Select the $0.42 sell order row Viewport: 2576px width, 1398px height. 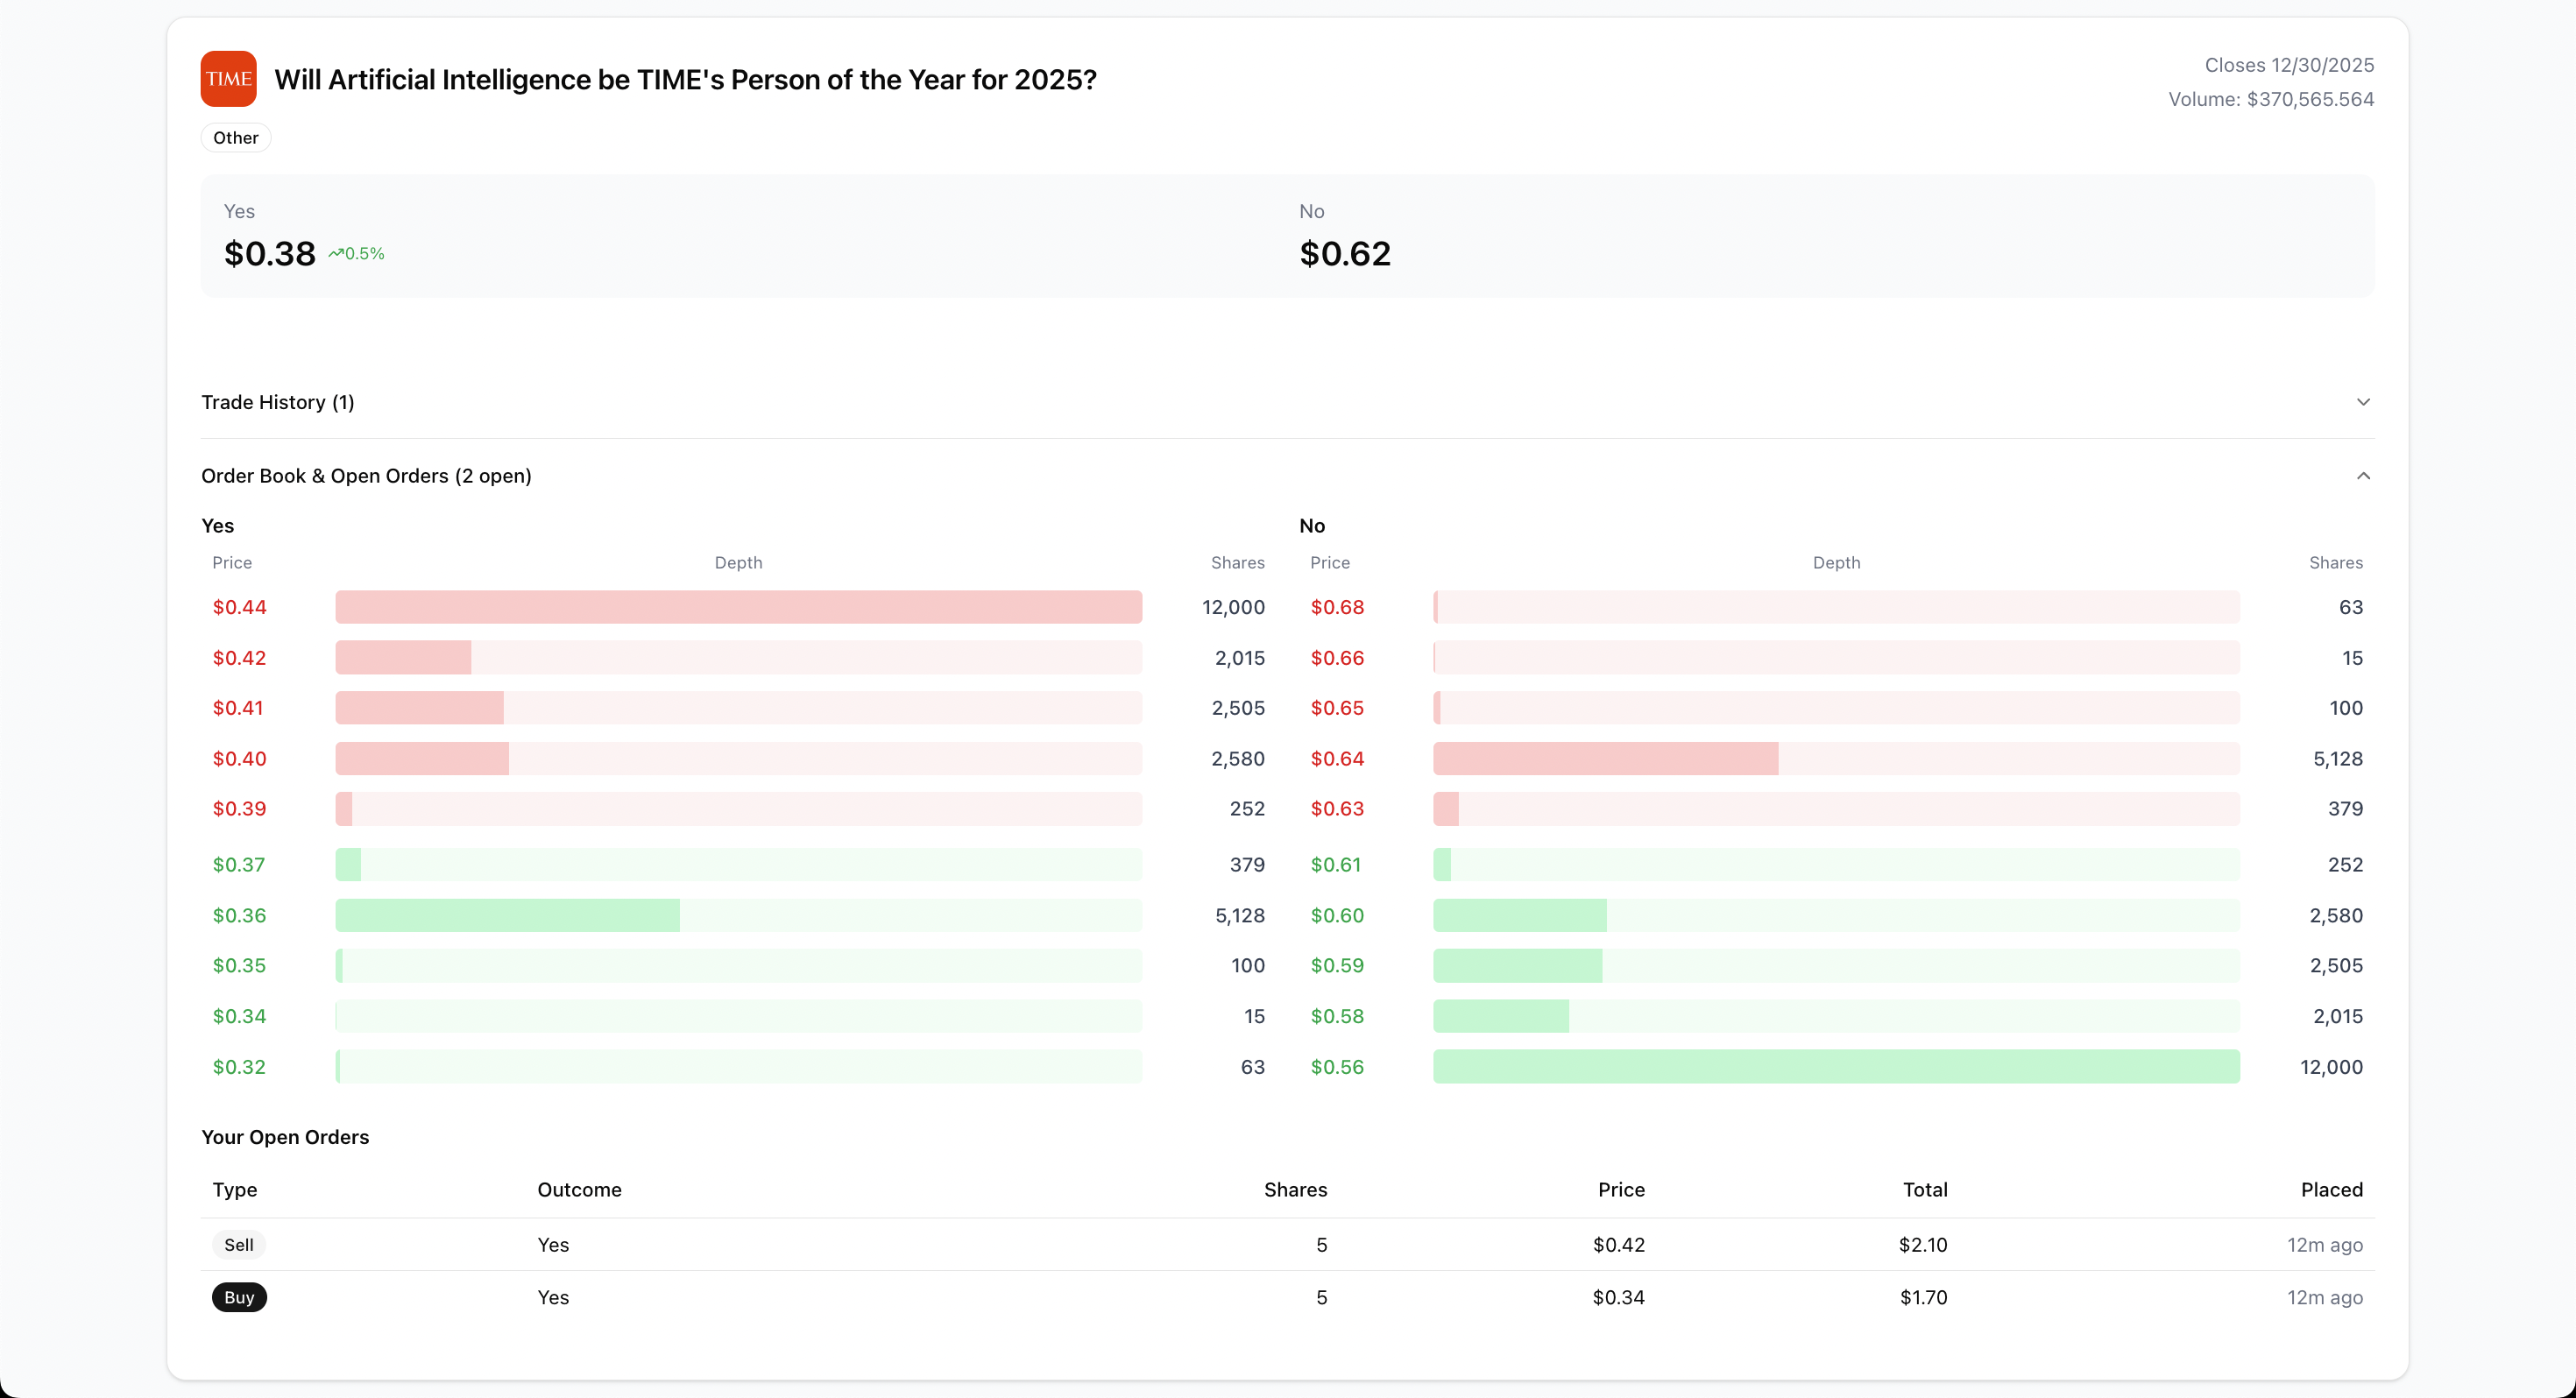pyautogui.click(x=1286, y=1245)
